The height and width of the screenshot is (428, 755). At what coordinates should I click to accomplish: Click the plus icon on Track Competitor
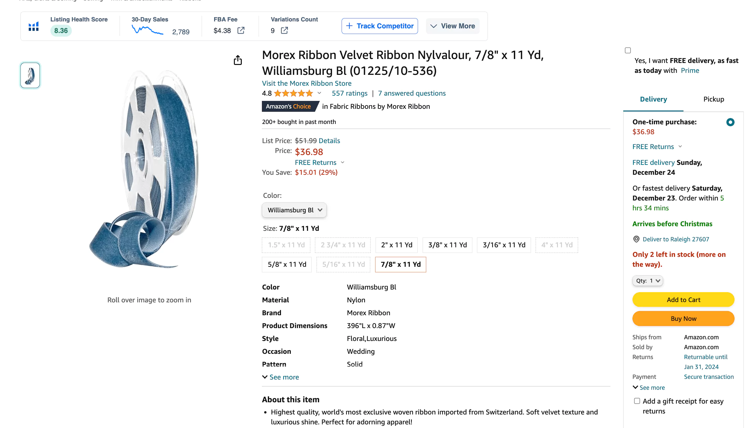[x=349, y=26]
